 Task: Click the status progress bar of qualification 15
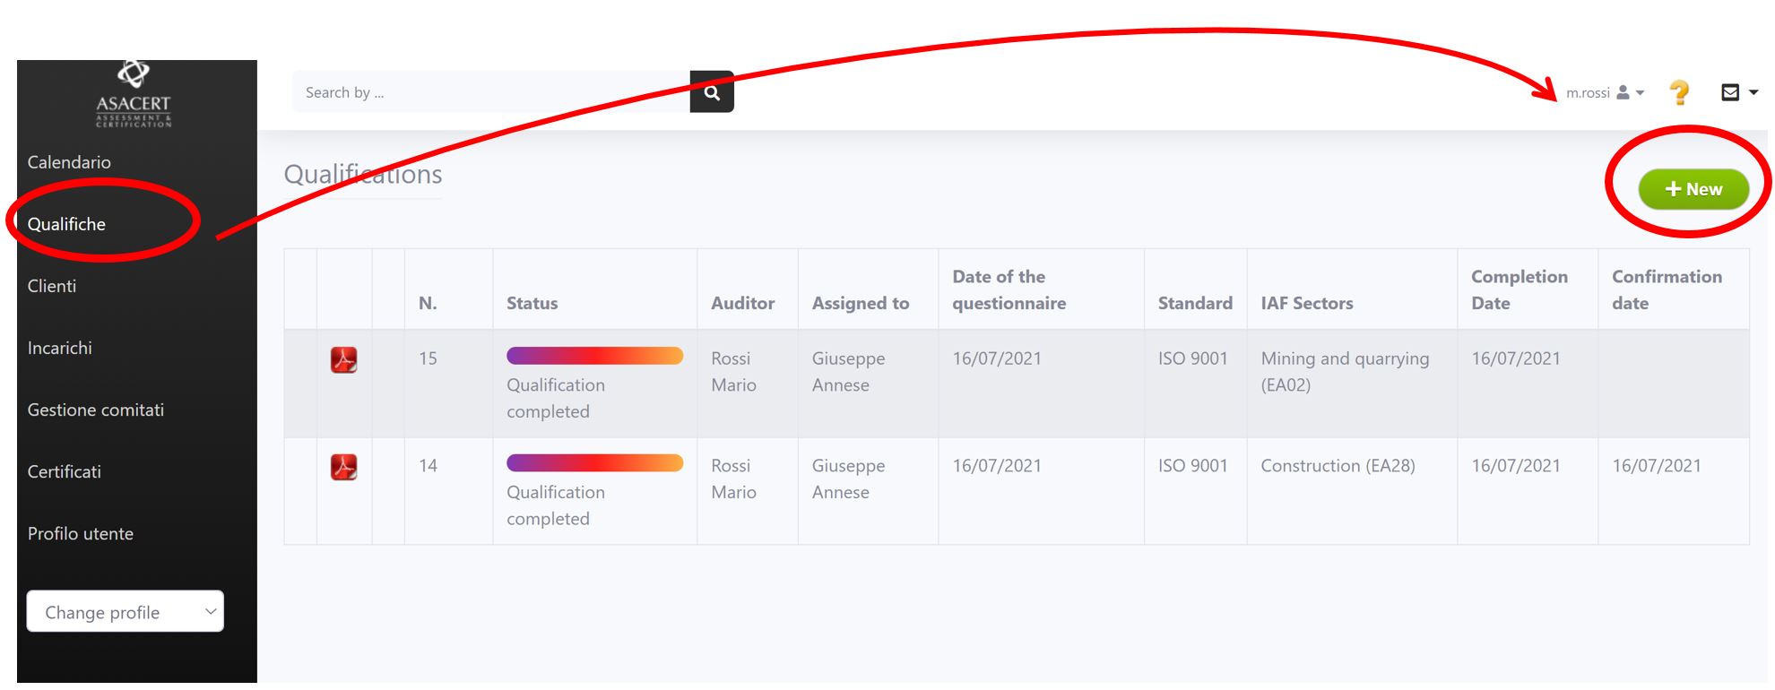coord(594,357)
